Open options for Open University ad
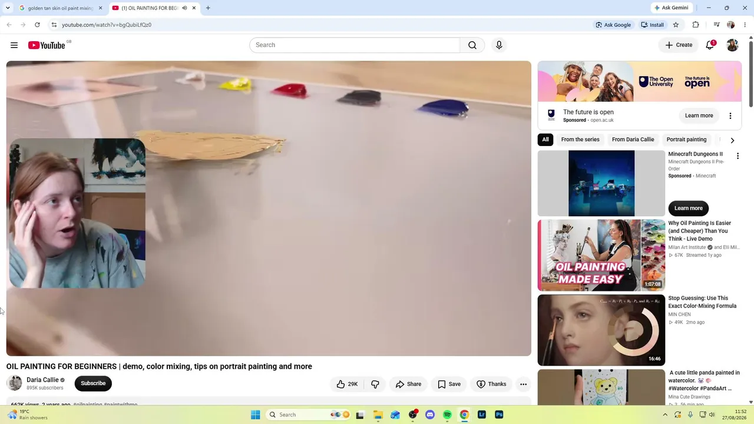This screenshot has width=754, height=424. click(x=730, y=116)
